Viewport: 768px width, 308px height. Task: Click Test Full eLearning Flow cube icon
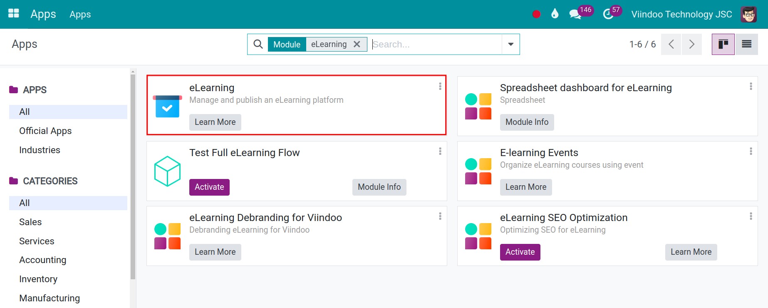pos(167,171)
